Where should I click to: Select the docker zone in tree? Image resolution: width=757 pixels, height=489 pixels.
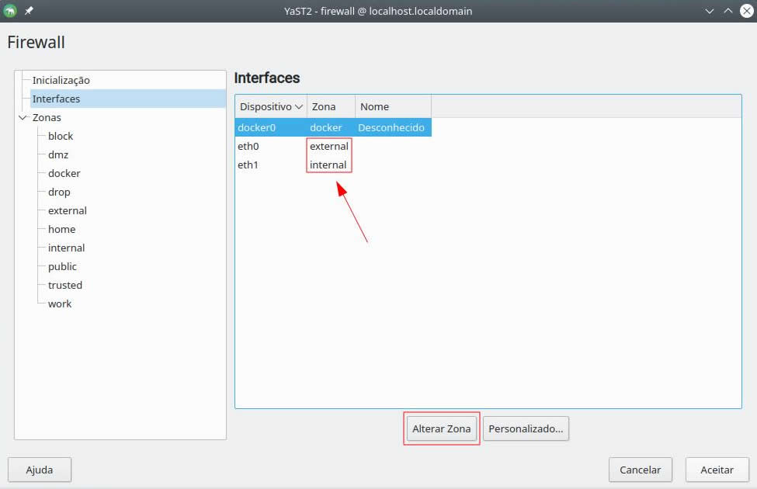(64, 173)
